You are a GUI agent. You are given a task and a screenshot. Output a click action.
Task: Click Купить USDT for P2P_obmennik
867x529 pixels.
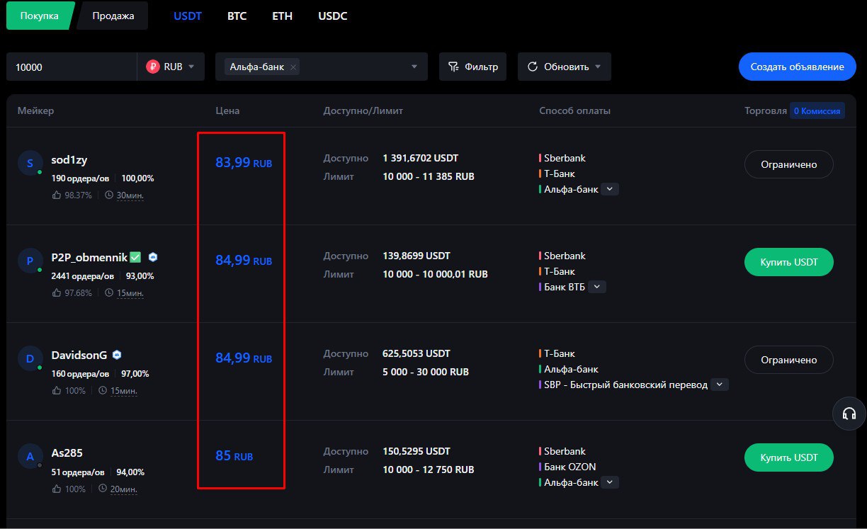click(x=789, y=262)
